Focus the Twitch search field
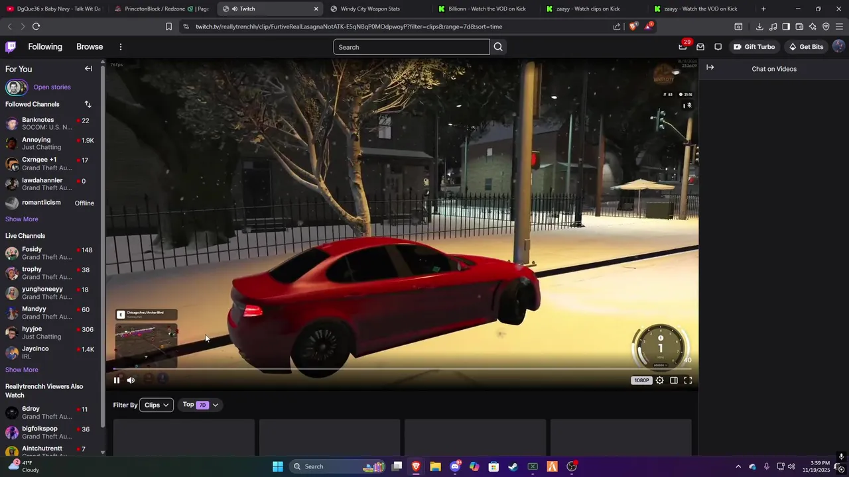The width and height of the screenshot is (849, 477). [x=411, y=47]
